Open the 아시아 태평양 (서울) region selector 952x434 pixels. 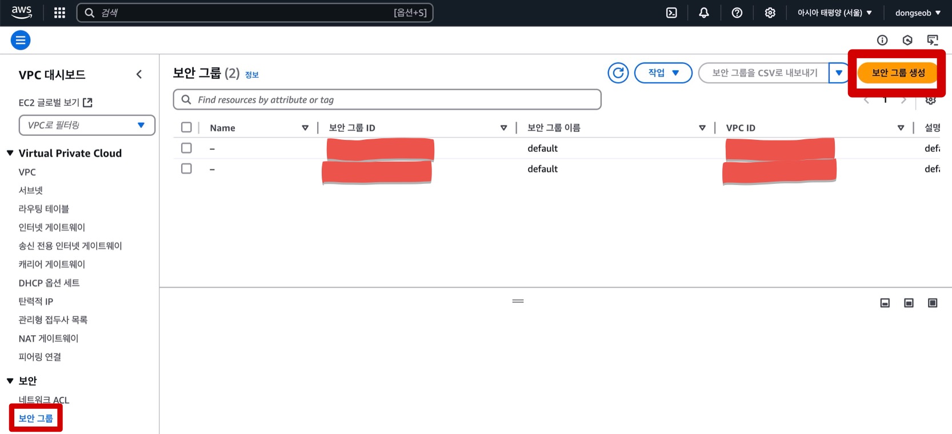[x=835, y=13]
